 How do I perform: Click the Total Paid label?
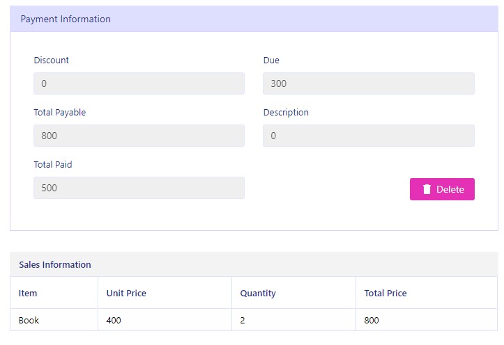click(53, 164)
